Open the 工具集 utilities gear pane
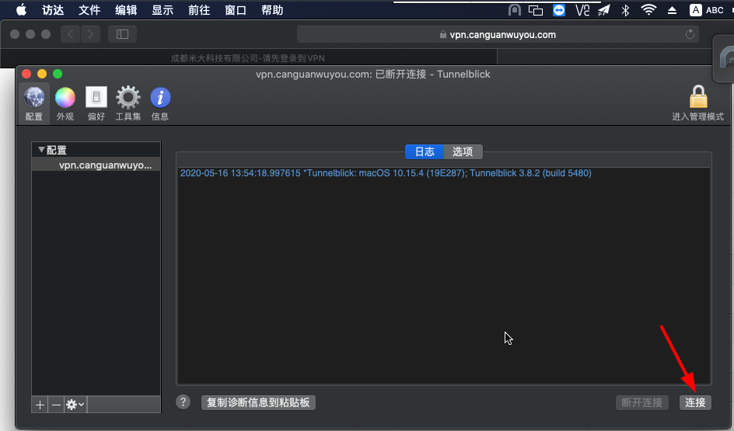Image resolution: width=734 pixels, height=431 pixels. [128, 104]
